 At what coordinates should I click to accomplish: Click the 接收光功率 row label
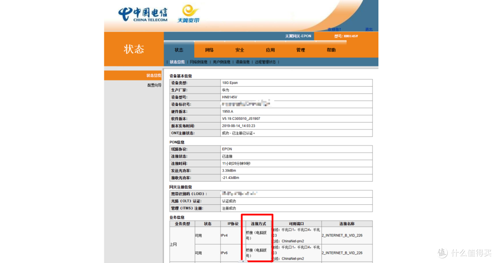click(181, 178)
